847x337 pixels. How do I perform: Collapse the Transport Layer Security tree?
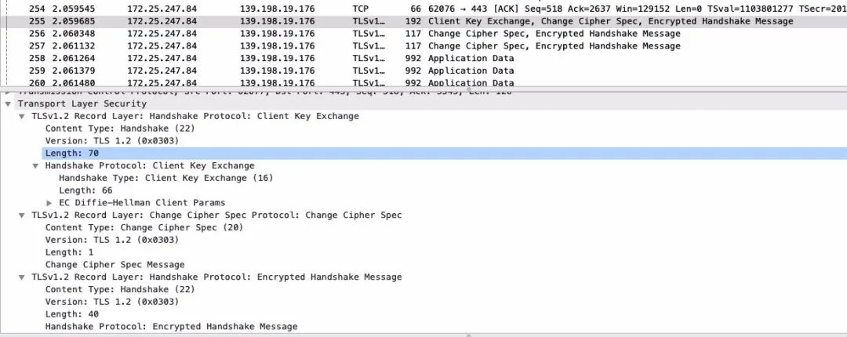point(9,103)
